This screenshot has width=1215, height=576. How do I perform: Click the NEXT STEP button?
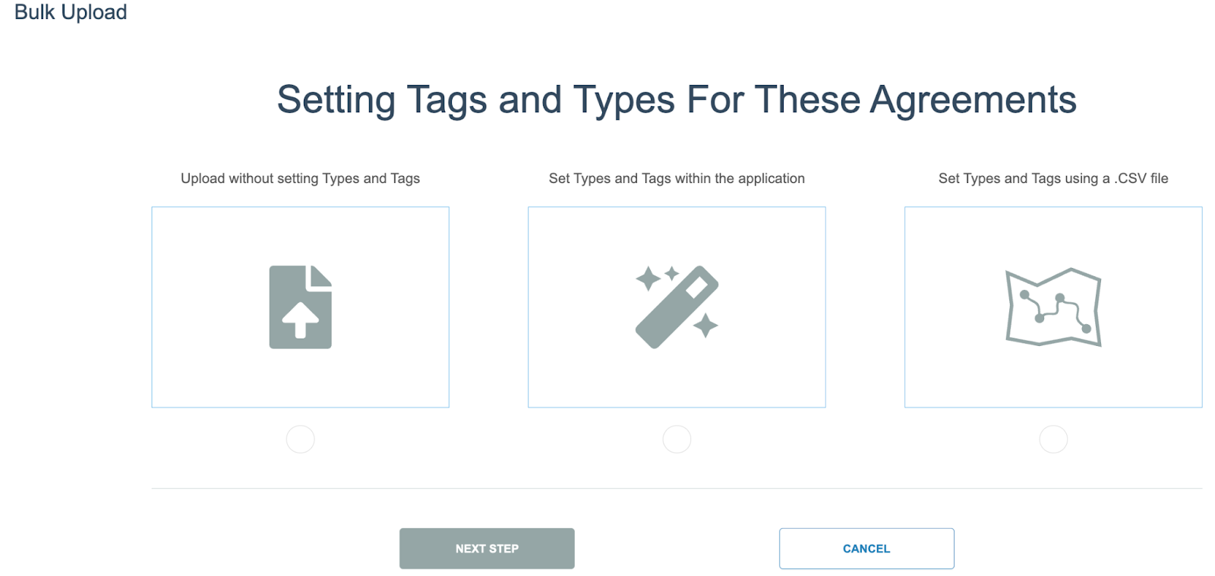487,548
